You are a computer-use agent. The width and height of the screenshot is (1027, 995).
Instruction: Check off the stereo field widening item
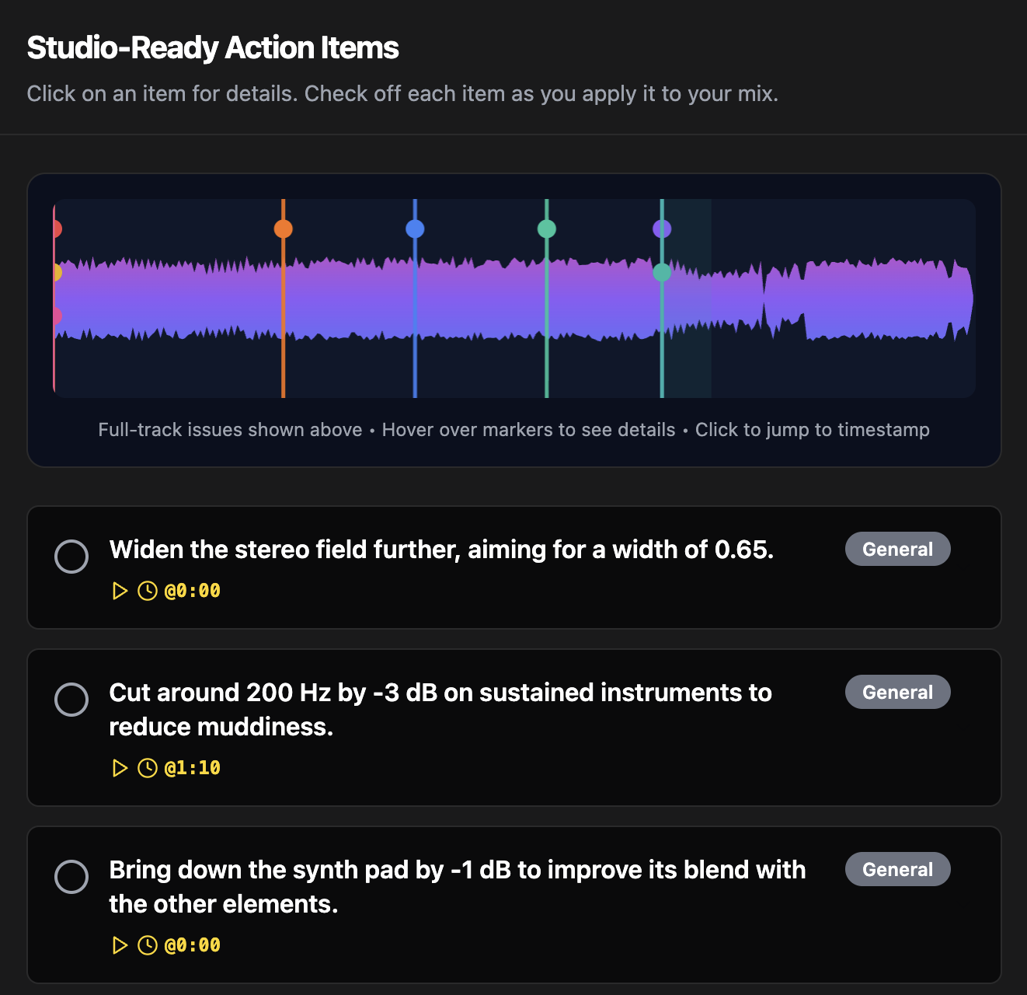click(71, 556)
